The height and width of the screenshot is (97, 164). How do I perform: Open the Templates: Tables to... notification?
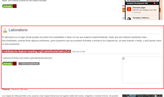[x=142, y=18]
